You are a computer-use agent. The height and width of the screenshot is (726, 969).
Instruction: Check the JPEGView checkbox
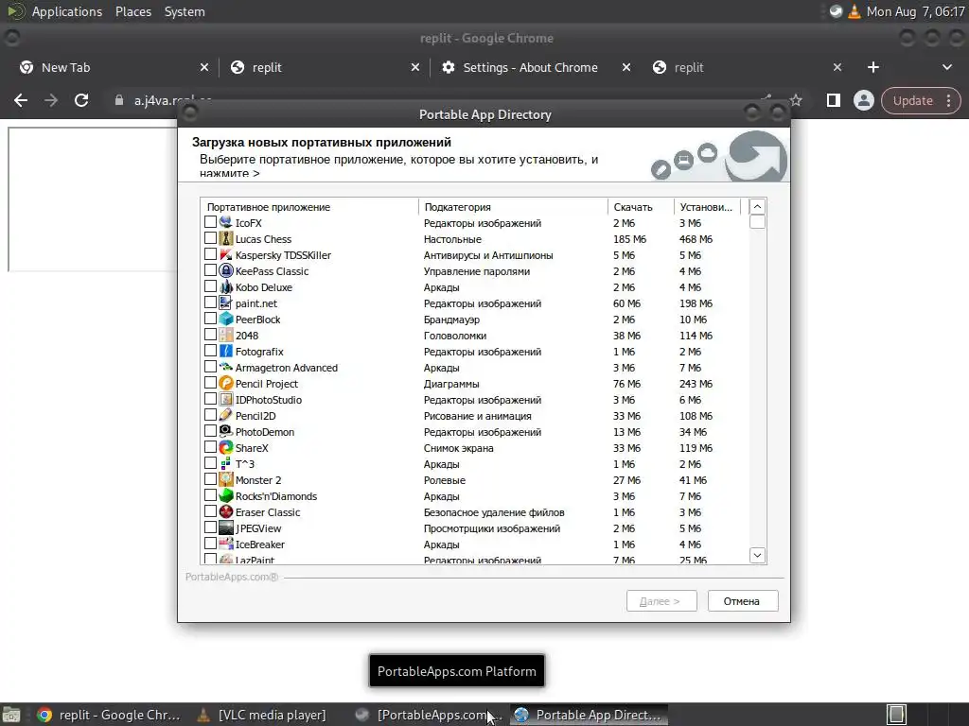click(210, 527)
